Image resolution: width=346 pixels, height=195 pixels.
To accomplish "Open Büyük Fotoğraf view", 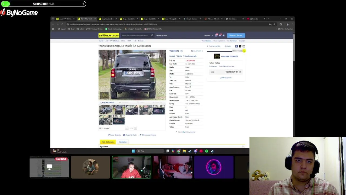I will pos(107,102).
